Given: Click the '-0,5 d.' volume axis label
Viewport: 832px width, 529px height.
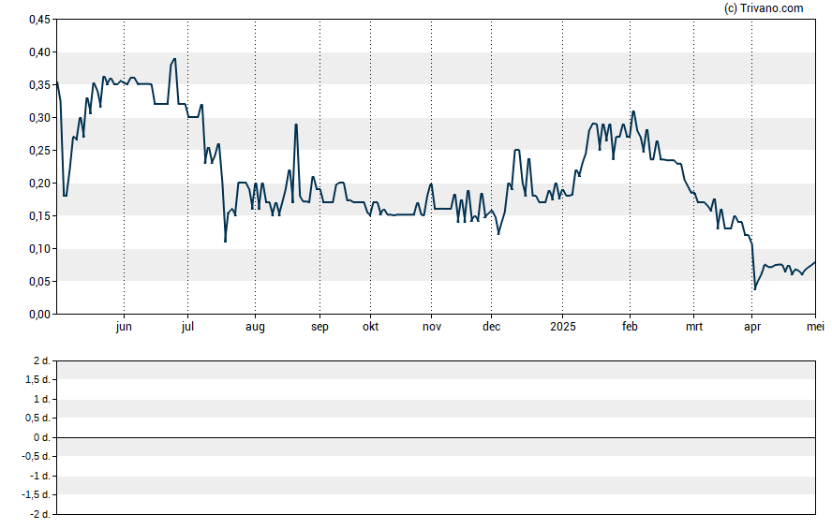Looking at the screenshot, I should coord(37,456).
